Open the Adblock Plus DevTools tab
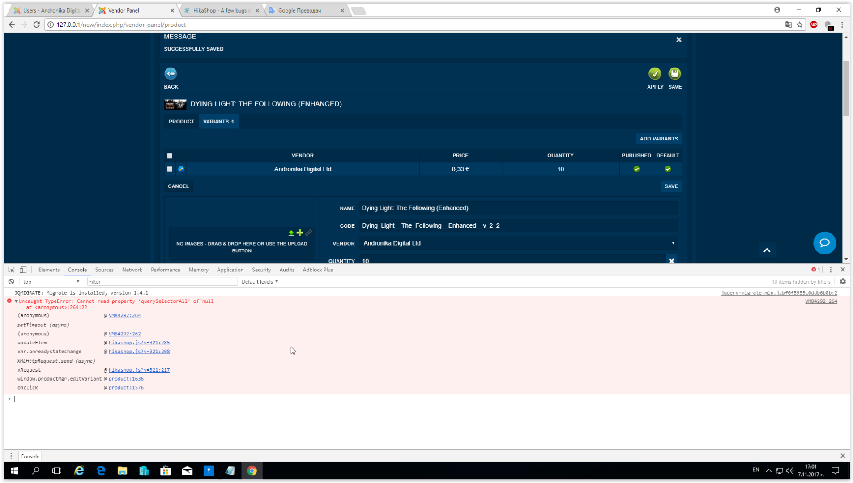The width and height of the screenshot is (853, 483). (x=318, y=270)
